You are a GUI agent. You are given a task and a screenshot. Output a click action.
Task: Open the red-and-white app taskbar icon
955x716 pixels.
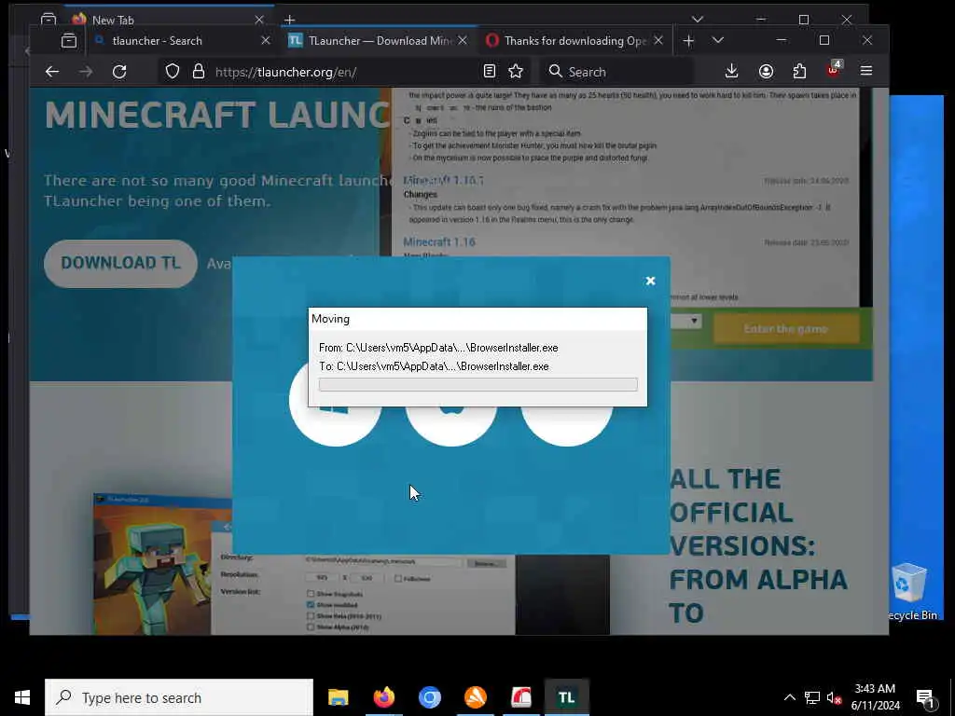tap(520, 697)
